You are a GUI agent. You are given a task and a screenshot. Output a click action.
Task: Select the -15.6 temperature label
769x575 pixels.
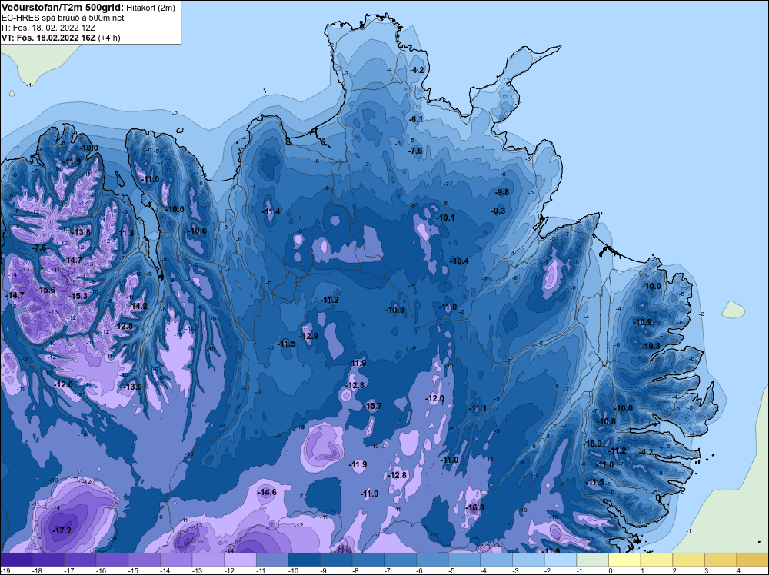(x=45, y=291)
